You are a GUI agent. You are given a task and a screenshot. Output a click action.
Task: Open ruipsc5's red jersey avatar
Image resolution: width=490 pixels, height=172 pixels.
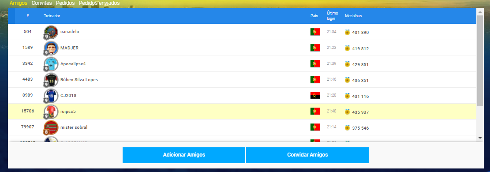(x=51, y=112)
